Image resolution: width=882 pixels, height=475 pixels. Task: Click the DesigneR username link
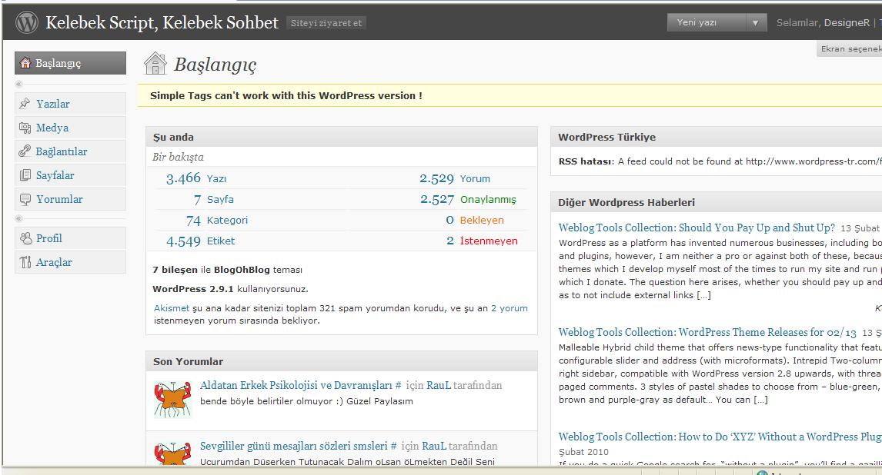847,22
